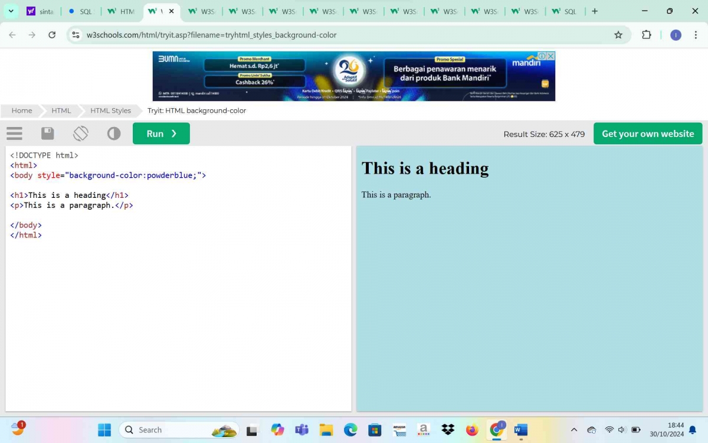Expand the tab search dropdown arrow
Image resolution: width=708 pixels, height=443 pixels.
11,11
